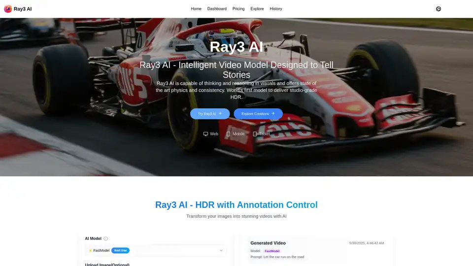Click the Web monitor icon
The image size is (473, 266).
click(206, 134)
